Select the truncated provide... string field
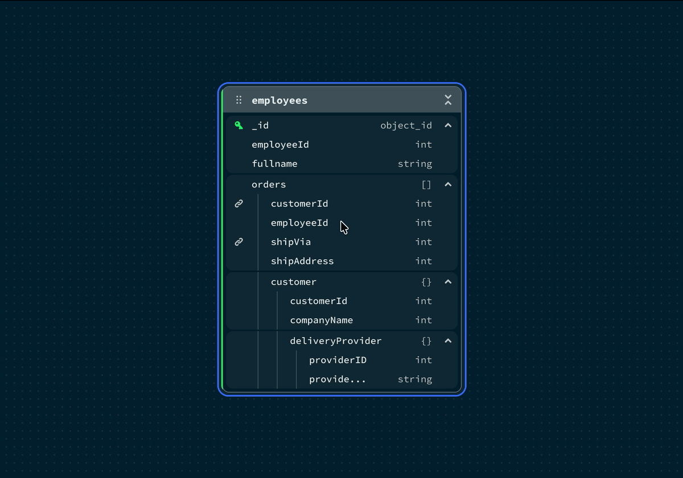Screen dimensions: 683x478 pos(338,379)
